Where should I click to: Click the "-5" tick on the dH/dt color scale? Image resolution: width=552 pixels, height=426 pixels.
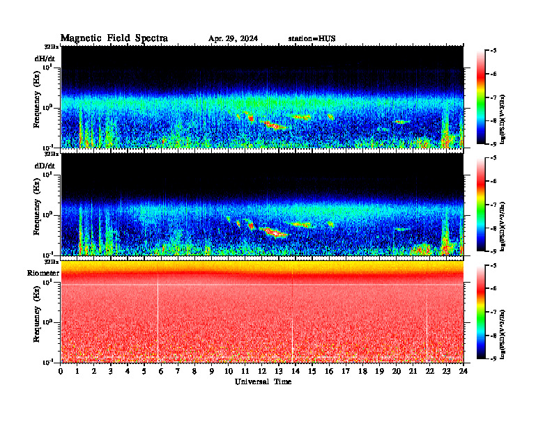coord(493,51)
